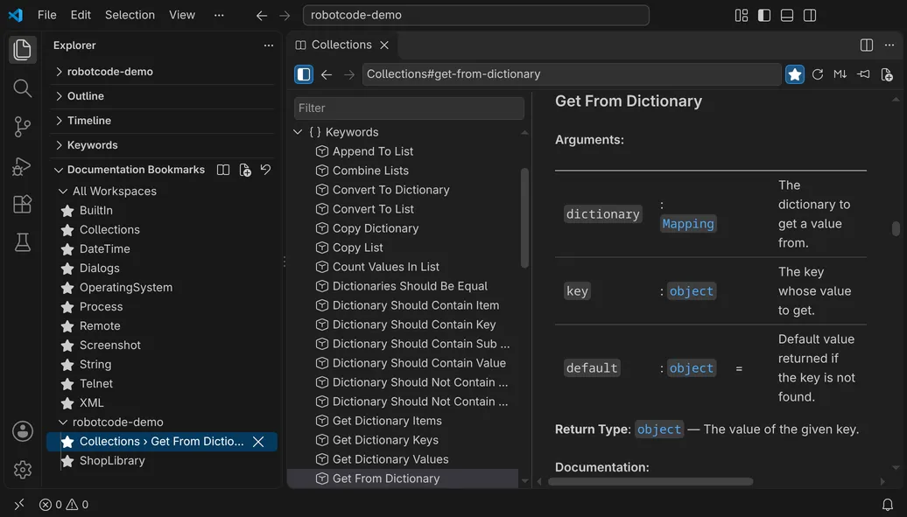The image size is (907, 517).
Task: Remove the Collections › Get From Dictionary bookmark
Action: pos(258,442)
